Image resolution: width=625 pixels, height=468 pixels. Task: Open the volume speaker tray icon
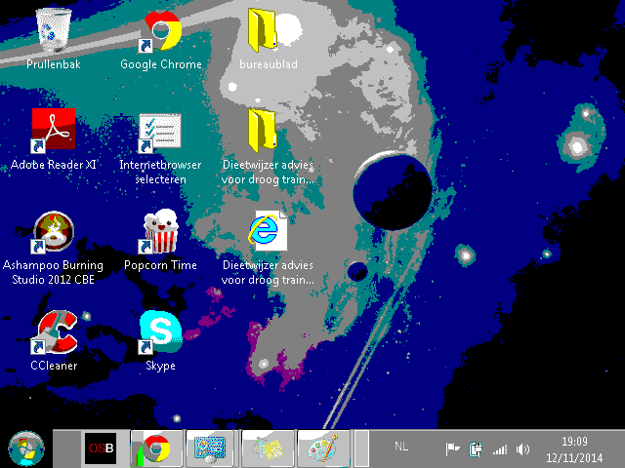click(x=522, y=449)
